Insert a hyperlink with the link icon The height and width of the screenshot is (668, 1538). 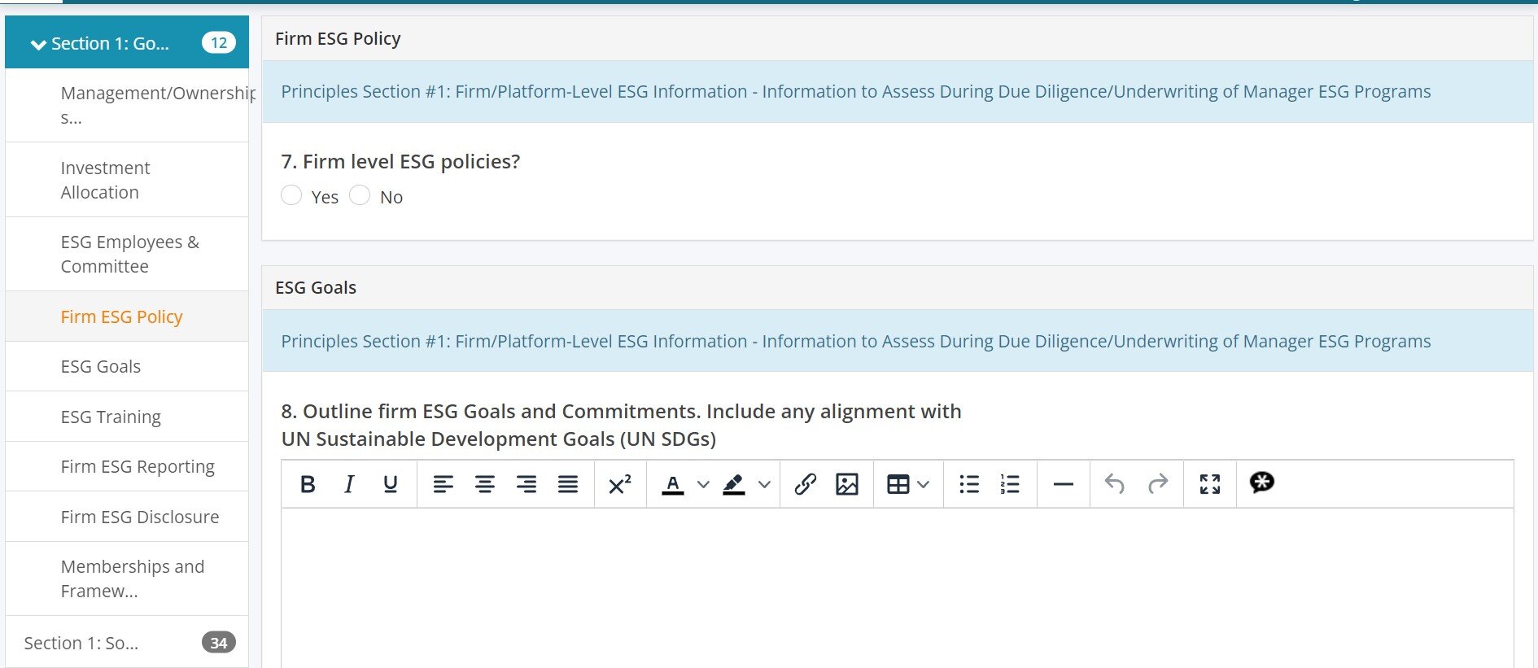point(806,484)
